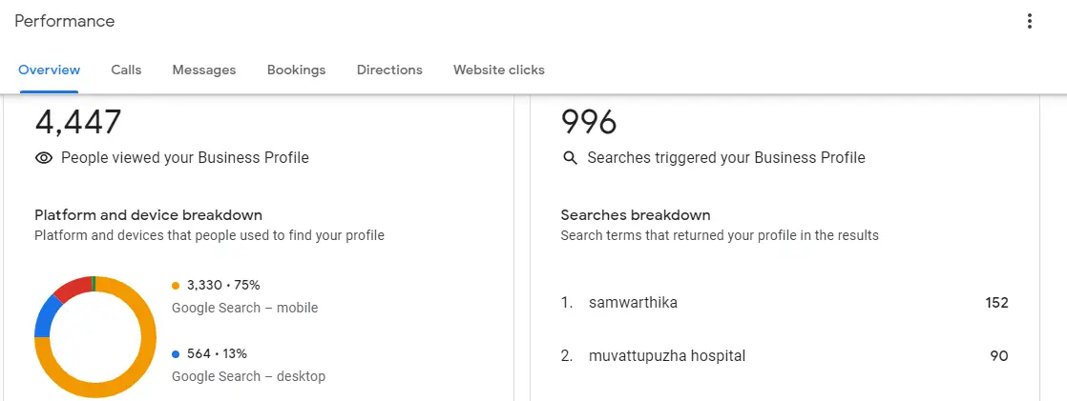Click the magnifier icon beside searches triggered

click(570, 158)
